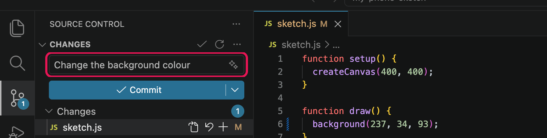Click the Commit button

coord(137,90)
